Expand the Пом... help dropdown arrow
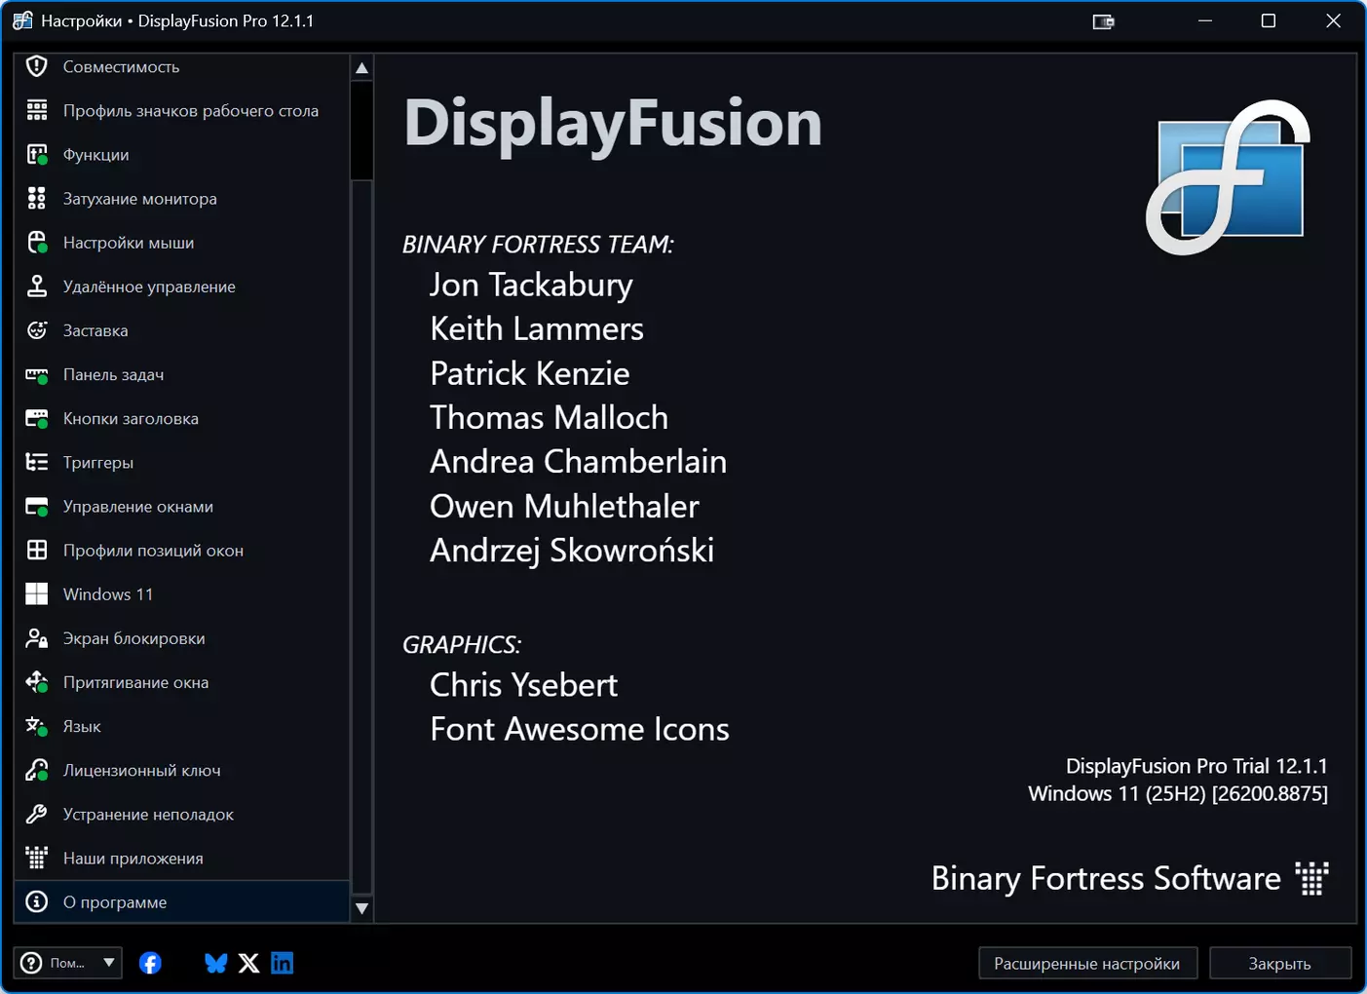 [109, 963]
